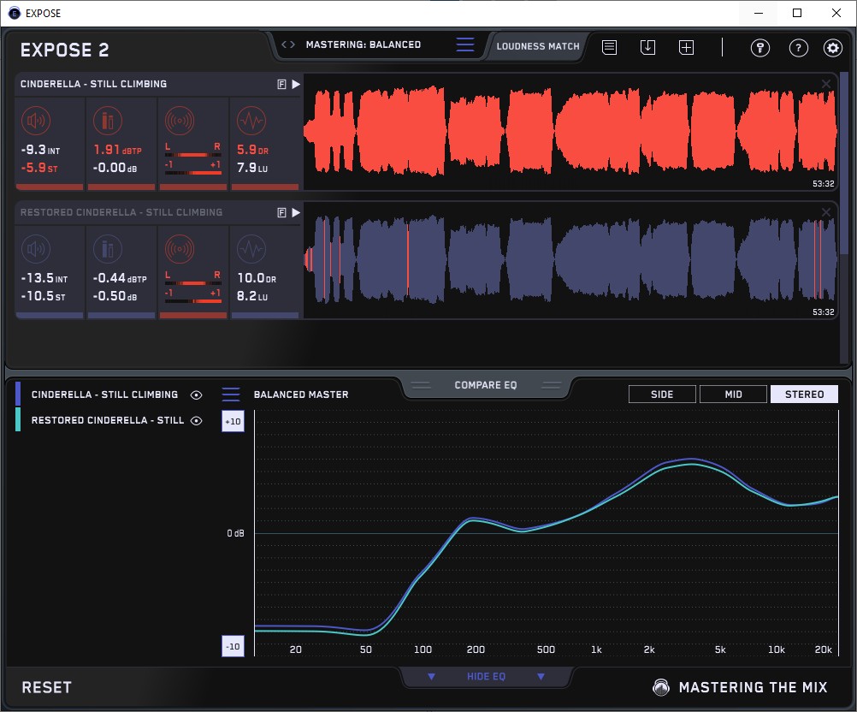Open the help question mark icon
Image resolution: width=857 pixels, height=712 pixels.
(x=799, y=48)
